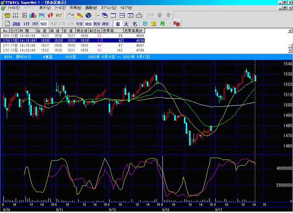The height and width of the screenshot is (213, 293).
Task: Open the candlestick chart icon
Action: click(71, 15)
